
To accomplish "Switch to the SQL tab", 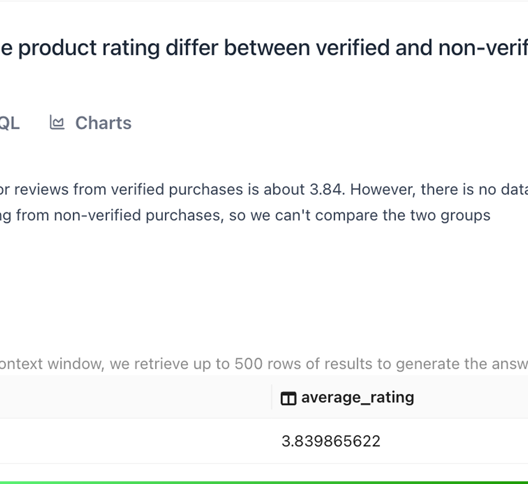I will click(x=9, y=123).
